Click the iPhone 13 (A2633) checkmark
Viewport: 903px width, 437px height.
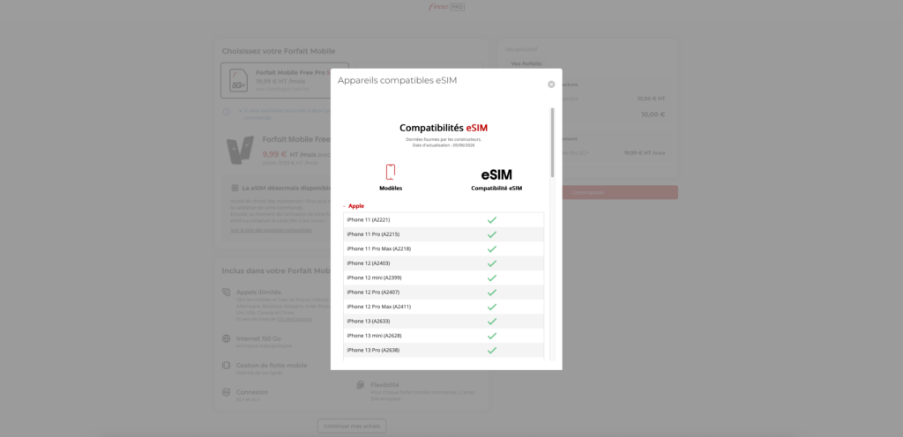click(x=492, y=322)
